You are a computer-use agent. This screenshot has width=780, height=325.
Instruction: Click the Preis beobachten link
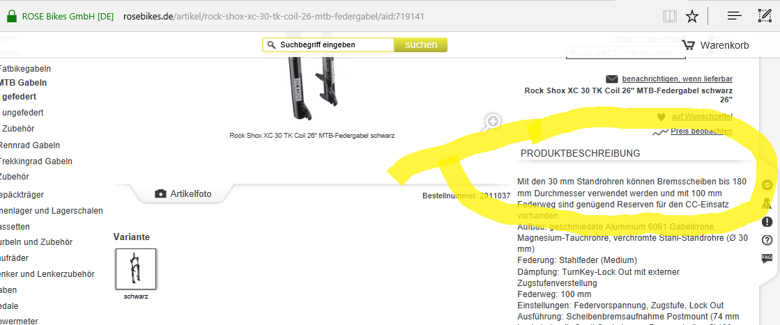[701, 132]
